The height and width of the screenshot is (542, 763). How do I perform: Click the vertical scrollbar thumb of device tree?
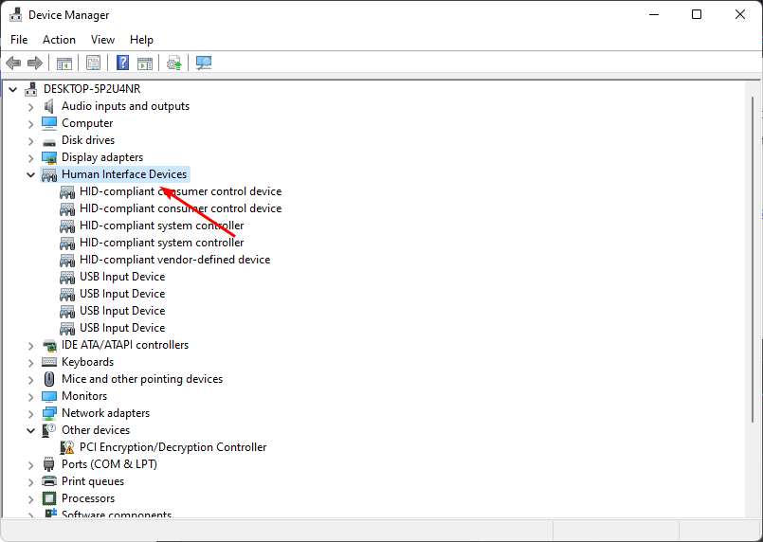click(754, 260)
